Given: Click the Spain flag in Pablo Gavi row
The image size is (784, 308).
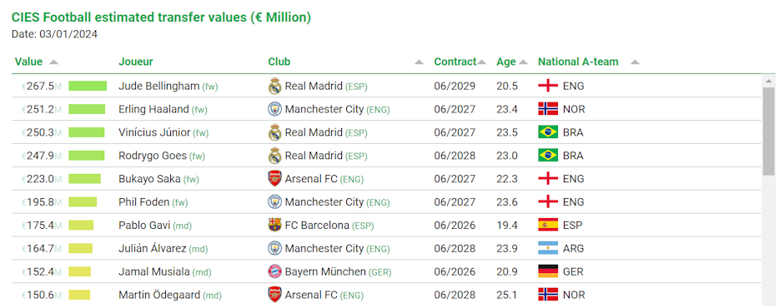Looking at the screenshot, I should pyautogui.click(x=548, y=225).
